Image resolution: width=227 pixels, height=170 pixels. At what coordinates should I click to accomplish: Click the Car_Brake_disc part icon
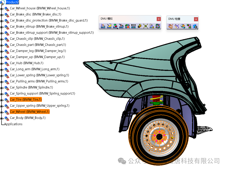[x=7, y=15]
